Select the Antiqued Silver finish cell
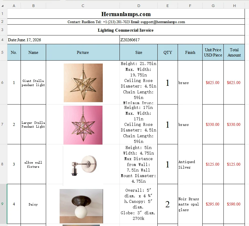The height and width of the screenshot is (226, 249). tap(190, 164)
